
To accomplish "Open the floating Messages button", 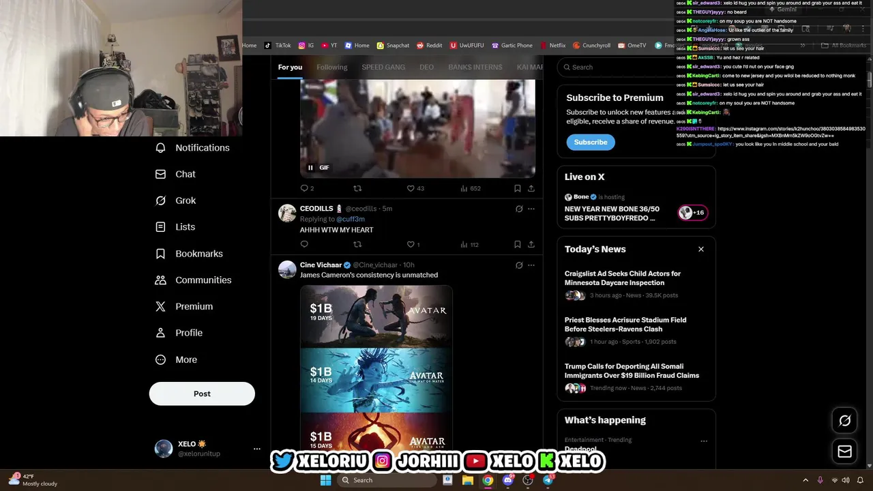I will click(x=844, y=451).
